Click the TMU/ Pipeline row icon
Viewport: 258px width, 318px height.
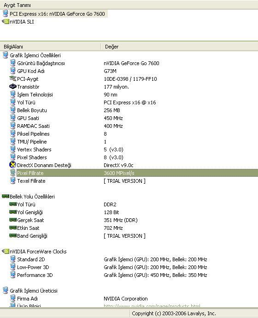tap(12, 141)
